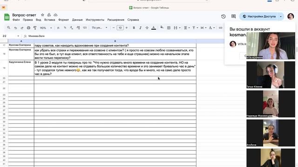
Task: Toggle strikethrough formatting
Action: (147, 28)
